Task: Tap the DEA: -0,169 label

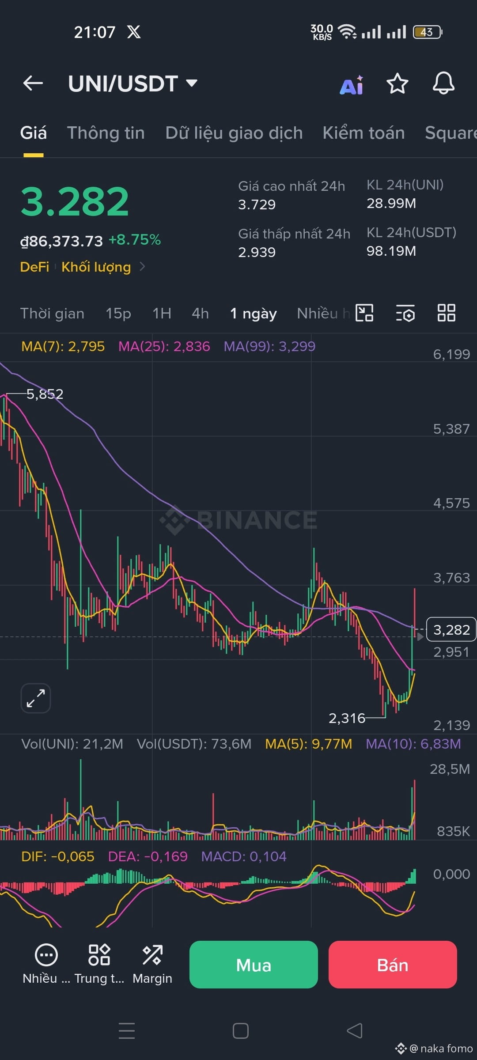Action: pyautogui.click(x=148, y=856)
